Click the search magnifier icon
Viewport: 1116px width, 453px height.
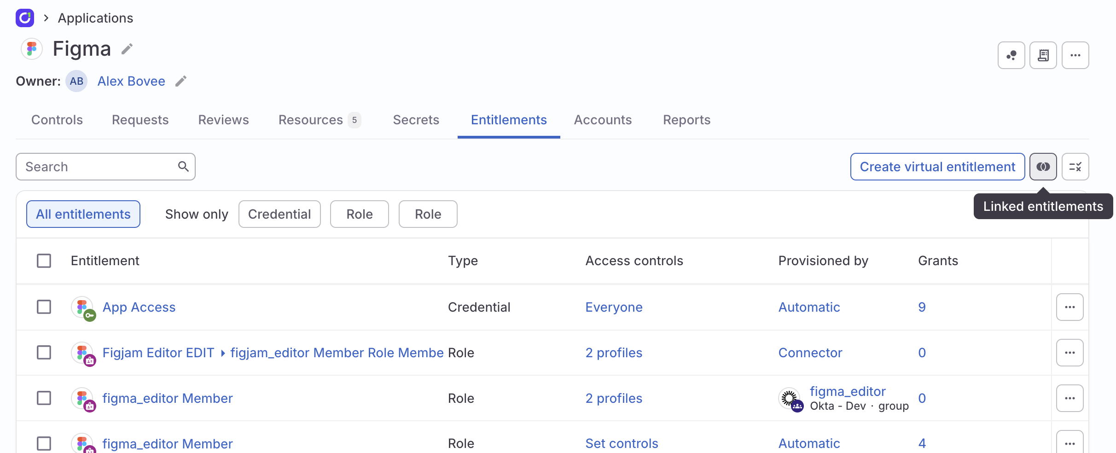184,166
